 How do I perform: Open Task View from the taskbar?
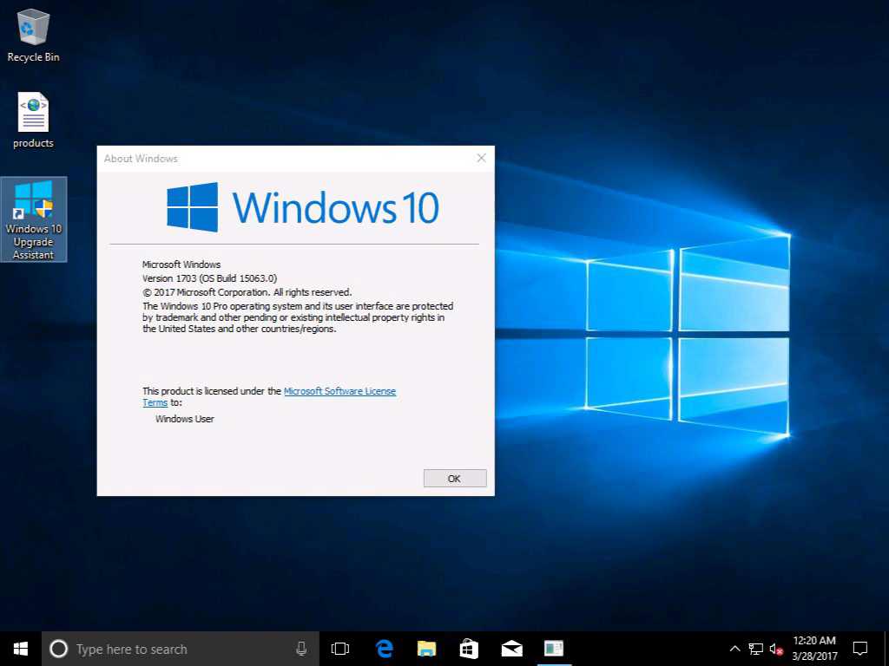point(340,649)
